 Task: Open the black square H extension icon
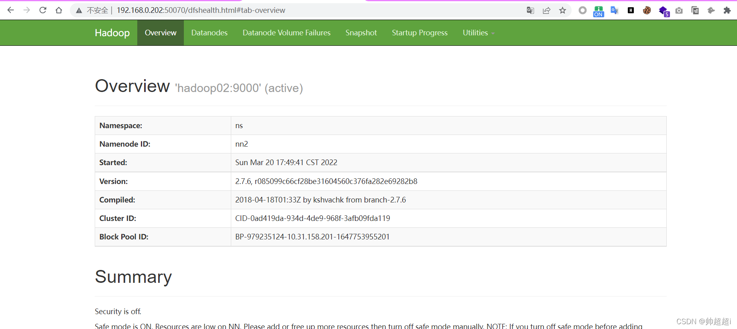coord(631,10)
